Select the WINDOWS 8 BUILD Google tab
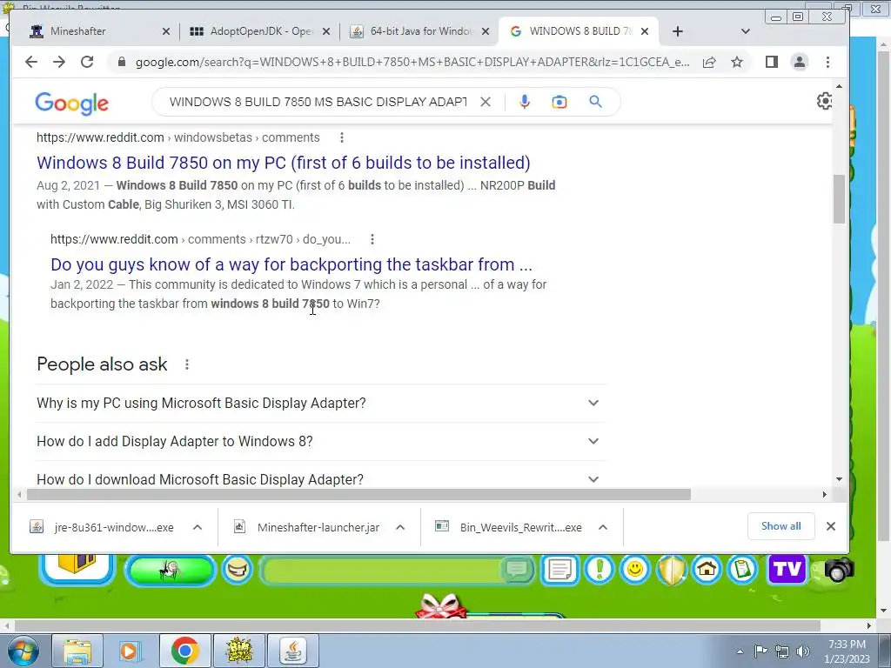The height and width of the screenshot is (668, 891). [579, 31]
